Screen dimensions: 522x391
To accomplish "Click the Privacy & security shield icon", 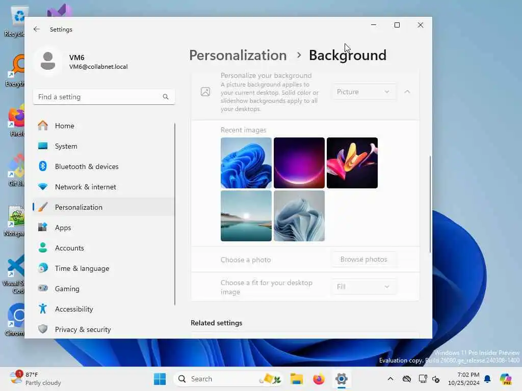I will (43, 329).
